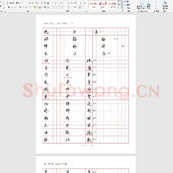Click the Clear All Formatting icon

(42, 3)
